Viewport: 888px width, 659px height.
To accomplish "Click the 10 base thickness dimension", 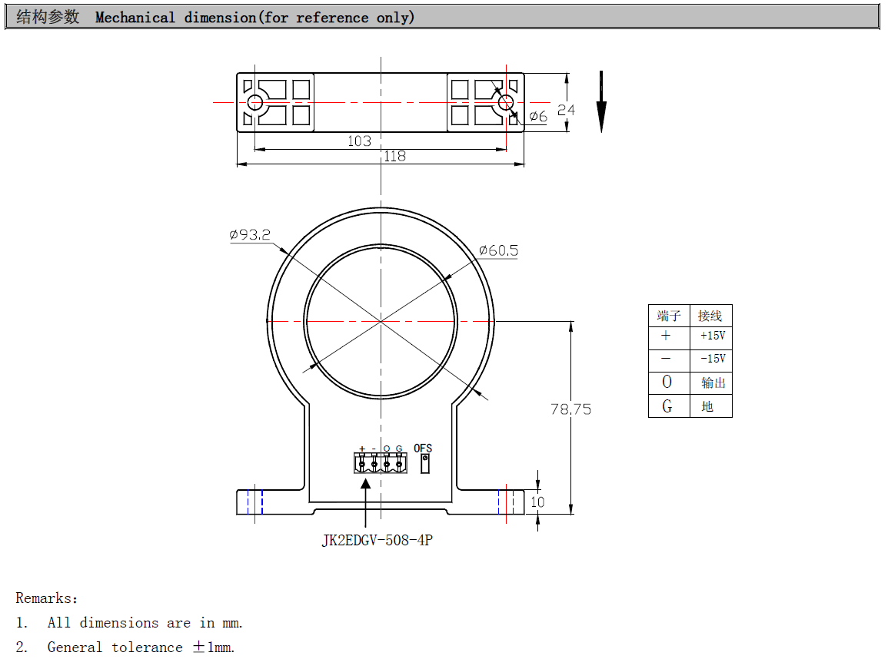I will pyautogui.click(x=537, y=502).
